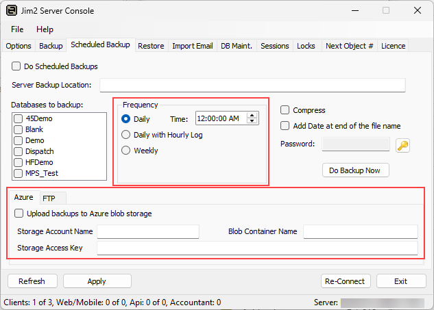Switch to the Restore tab
The width and height of the screenshot is (434, 310).
[151, 46]
